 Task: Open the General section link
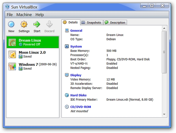pyautogui.click(x=76, y=31)
